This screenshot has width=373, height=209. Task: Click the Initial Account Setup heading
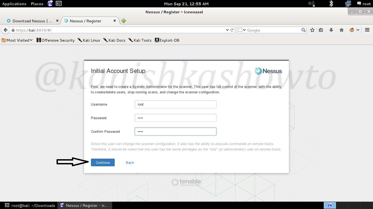[x=118, y=71]
